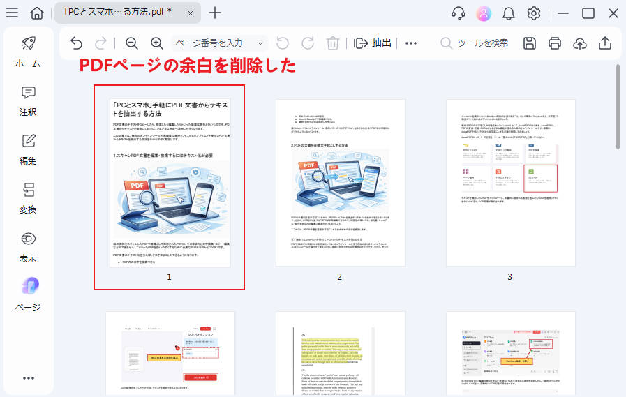Open the user account avatar
Image resolution: width=626 pixels, height=397 pixels.
pos(484,13)
